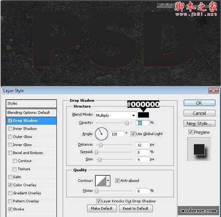This screenshot has width=221, height=217.
Task: Click the Distance slider handle
Action: click(101, 145)
